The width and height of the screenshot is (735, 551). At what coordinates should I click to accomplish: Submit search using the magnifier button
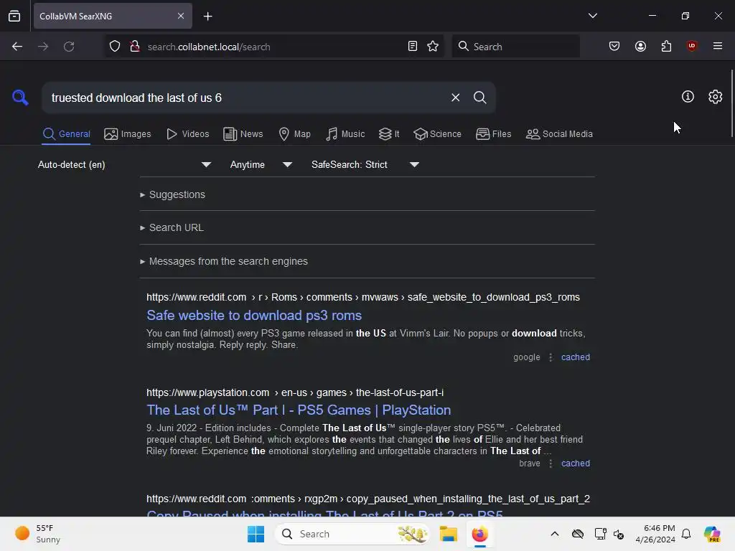click(479, 98)
